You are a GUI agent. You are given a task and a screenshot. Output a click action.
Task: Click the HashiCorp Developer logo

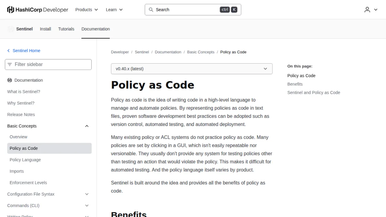38,10
